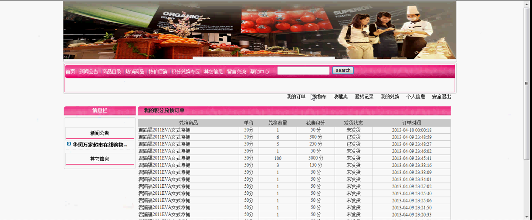The height and width of the screenshot is (220, 532).
Task: Click the 250 分 points cell
Action: point(316,144)
